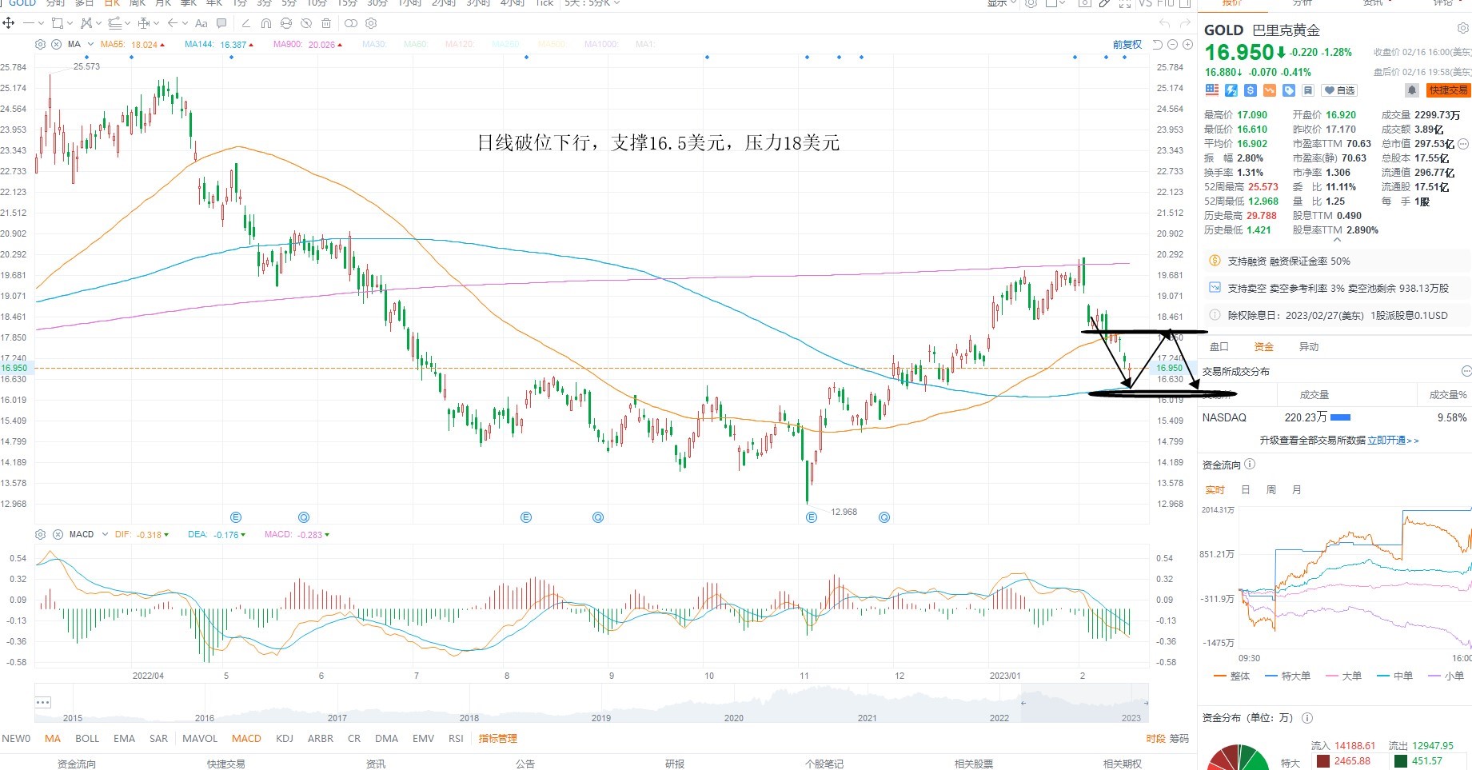Add comment bubble annotation tool
Image resolution: width=1472 pixels, height=770 pixels.
221,23
